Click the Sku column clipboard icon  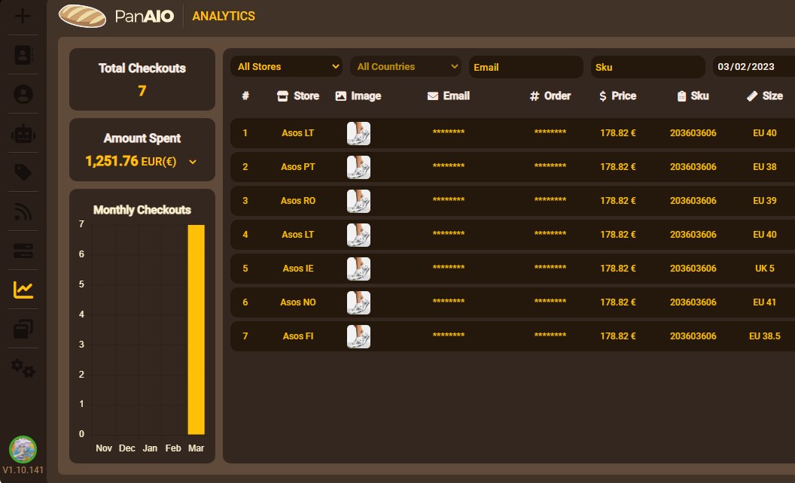tap(681, 96)
